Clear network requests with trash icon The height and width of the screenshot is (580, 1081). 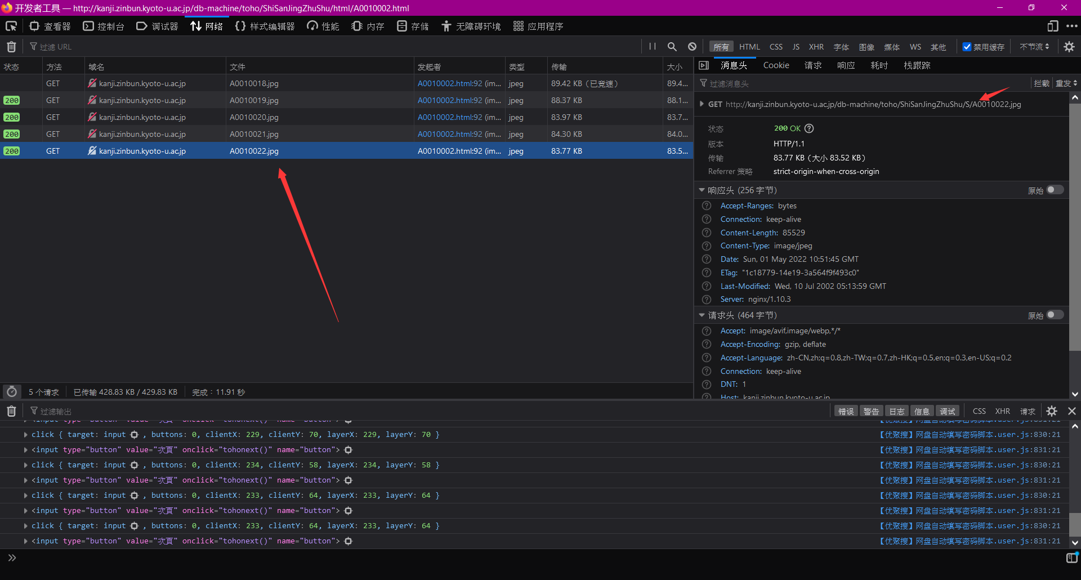11,47
